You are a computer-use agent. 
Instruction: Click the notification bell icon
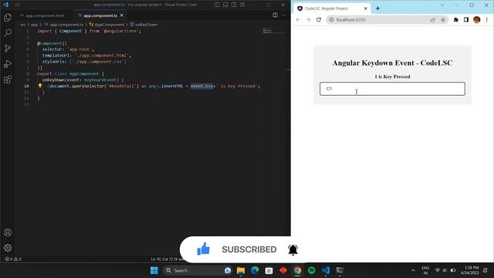coord(293,249)
